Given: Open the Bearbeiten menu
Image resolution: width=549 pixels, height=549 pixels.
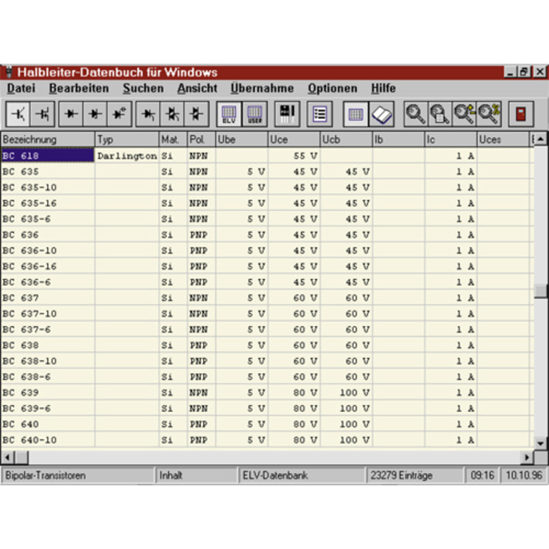Looking at the screenshot, I should pyautogui.click(x=79, y=88).
